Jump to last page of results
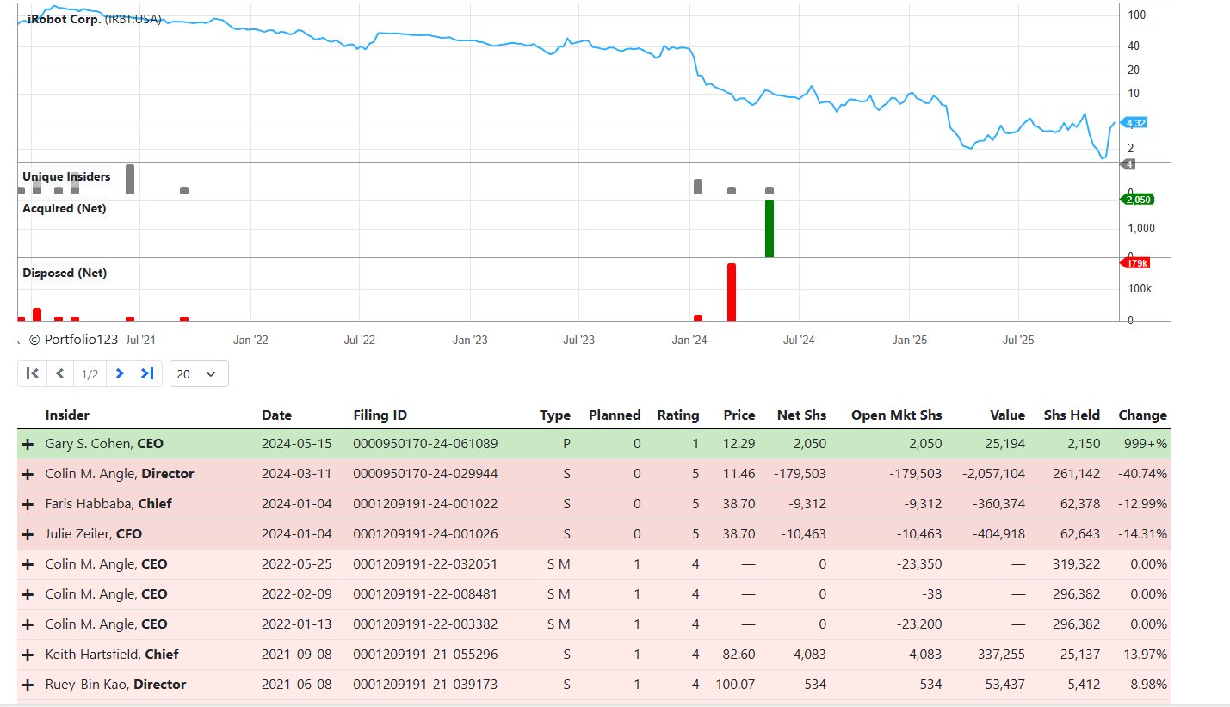This screenshot has width=1230, height=707. (x=147, y=373)
